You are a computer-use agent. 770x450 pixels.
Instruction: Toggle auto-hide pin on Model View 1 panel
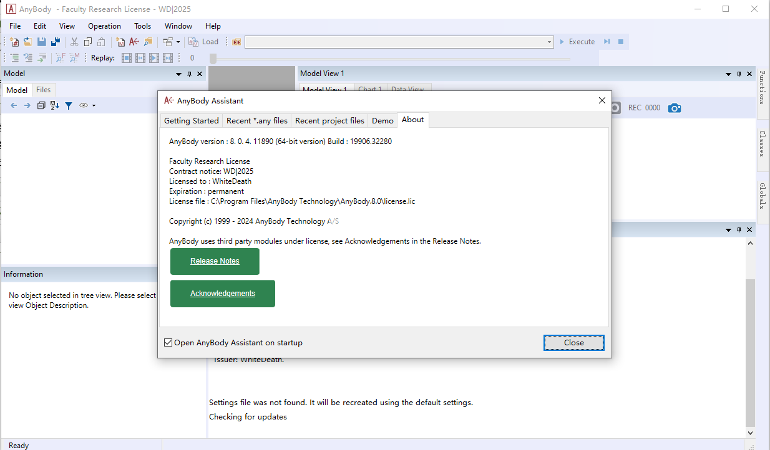coord(739,74)
